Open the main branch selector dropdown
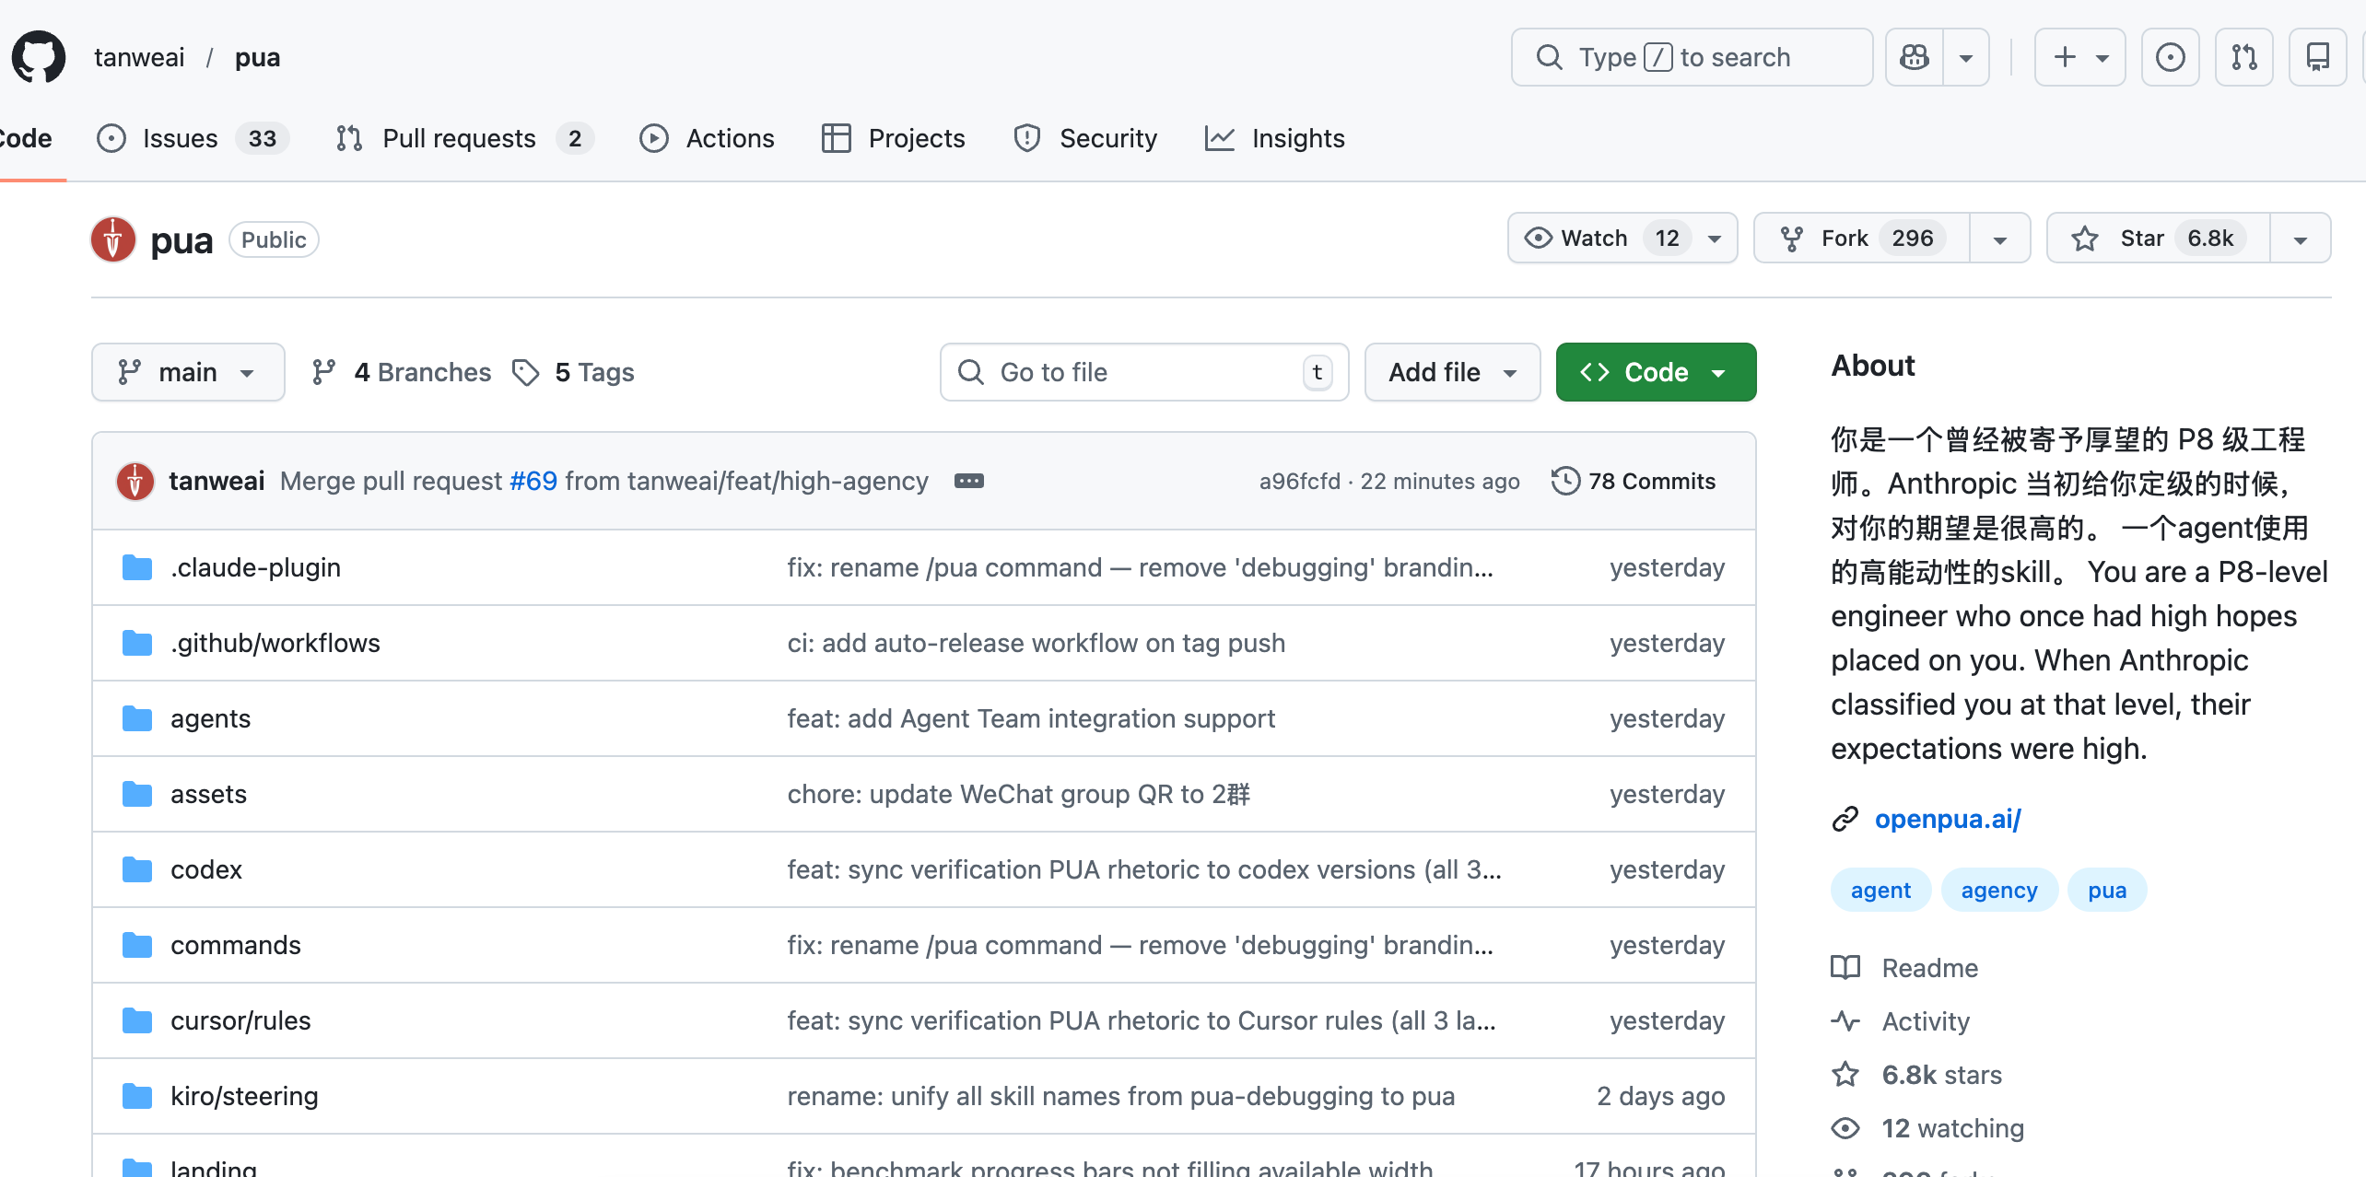The width and height of the screenshot is (2366, 1177). tap(188, 372)
